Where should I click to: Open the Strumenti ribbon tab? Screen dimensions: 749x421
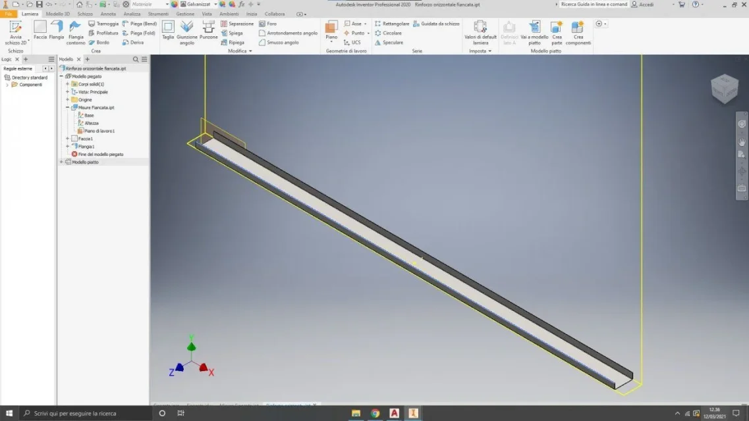tap(158, 14)
